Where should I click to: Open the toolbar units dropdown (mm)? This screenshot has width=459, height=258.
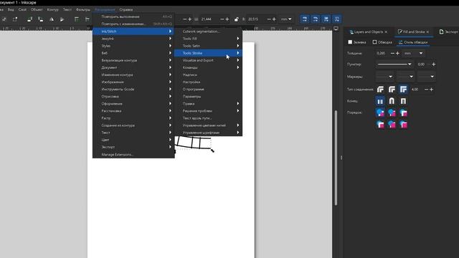click(x=286, y=19)
